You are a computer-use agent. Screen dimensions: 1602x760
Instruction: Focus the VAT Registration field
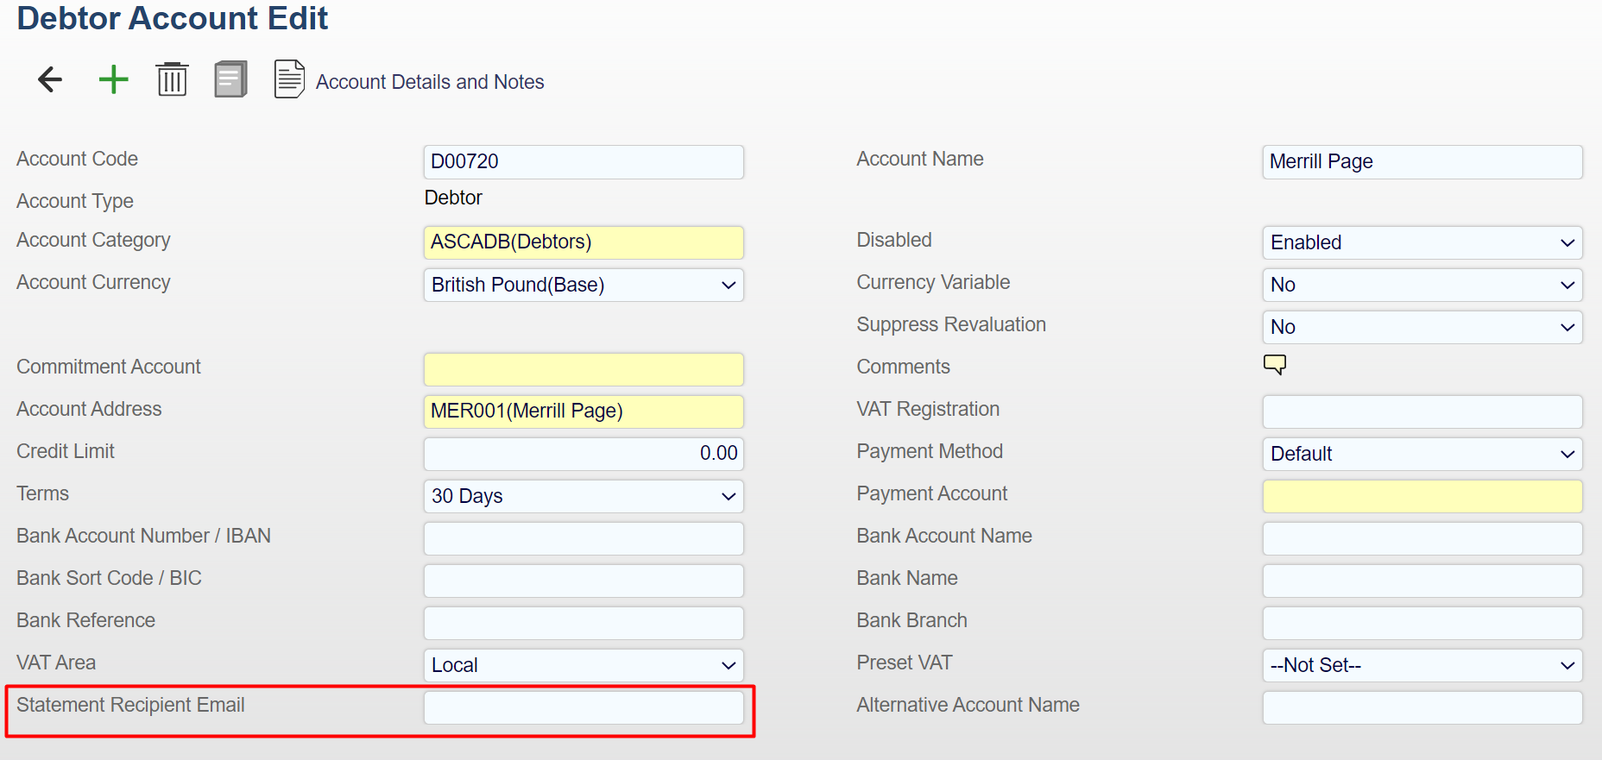point(1422,411)
